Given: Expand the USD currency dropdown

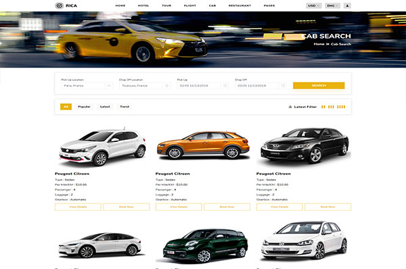Looking at the screenshot, I should pyautogui.click(x=313, y=5).
